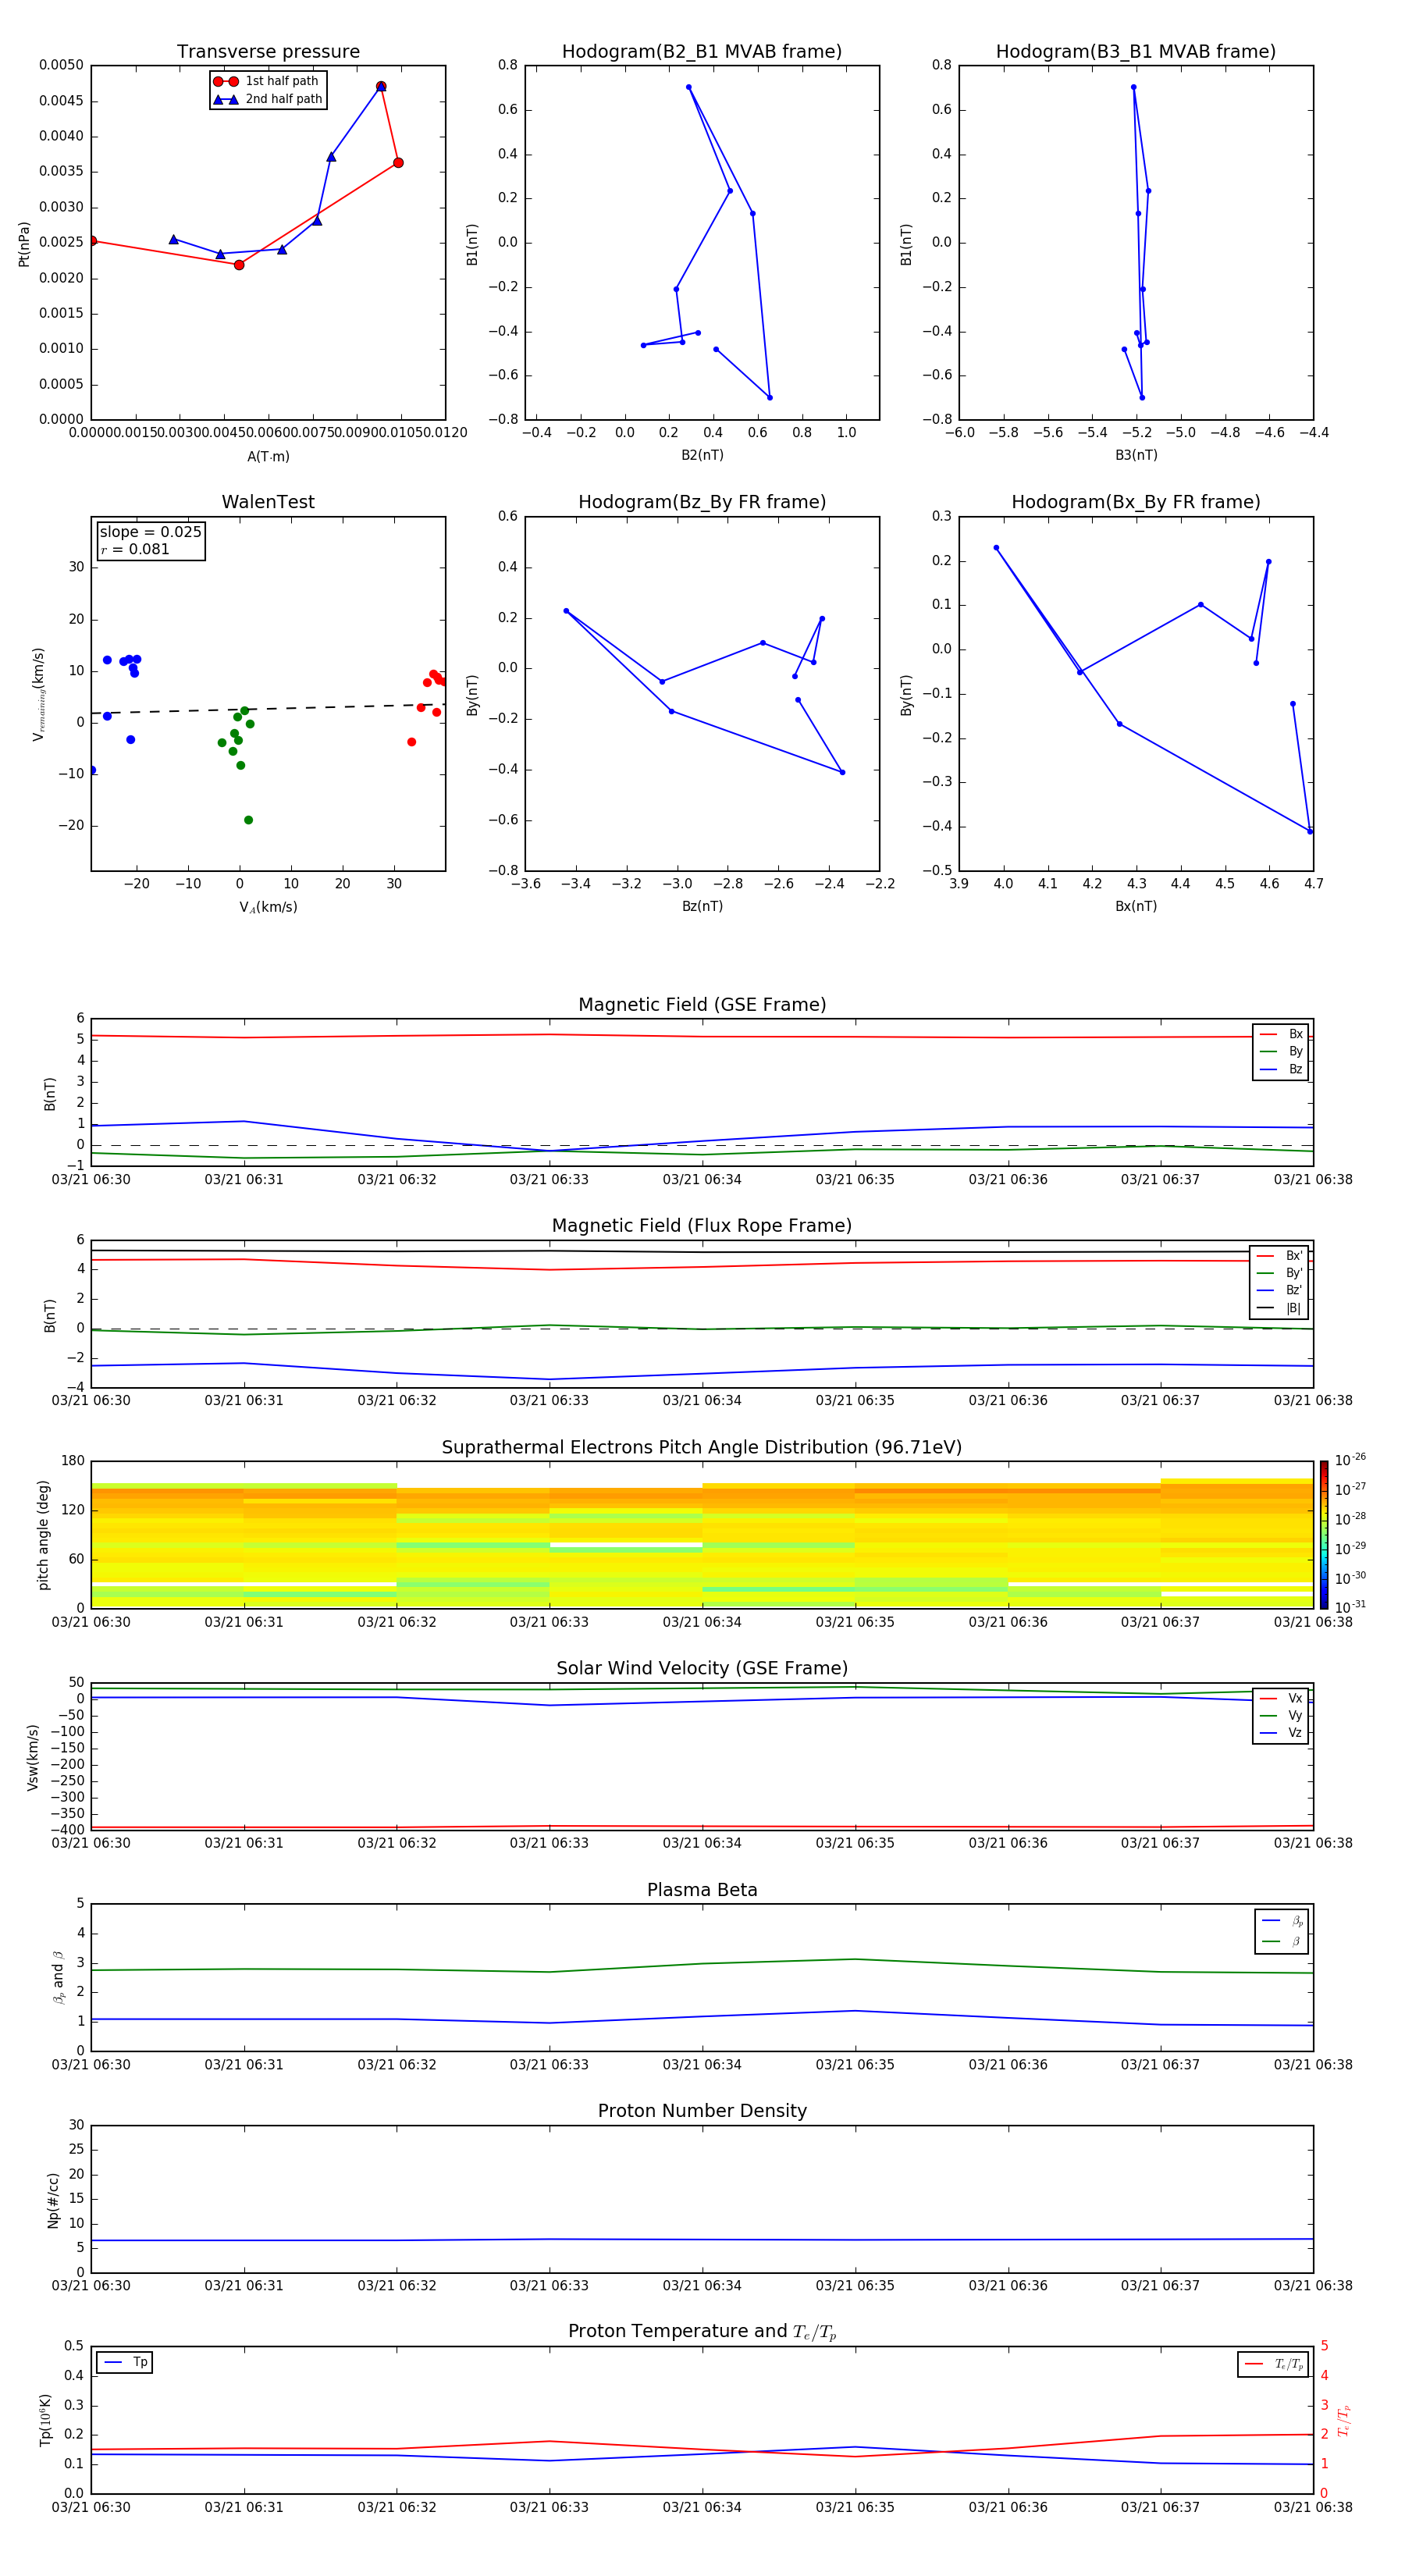Select 'Vx' in the solar wind velocity legend
The image size is (1405, 2576).
(x=1282, y=1698)
